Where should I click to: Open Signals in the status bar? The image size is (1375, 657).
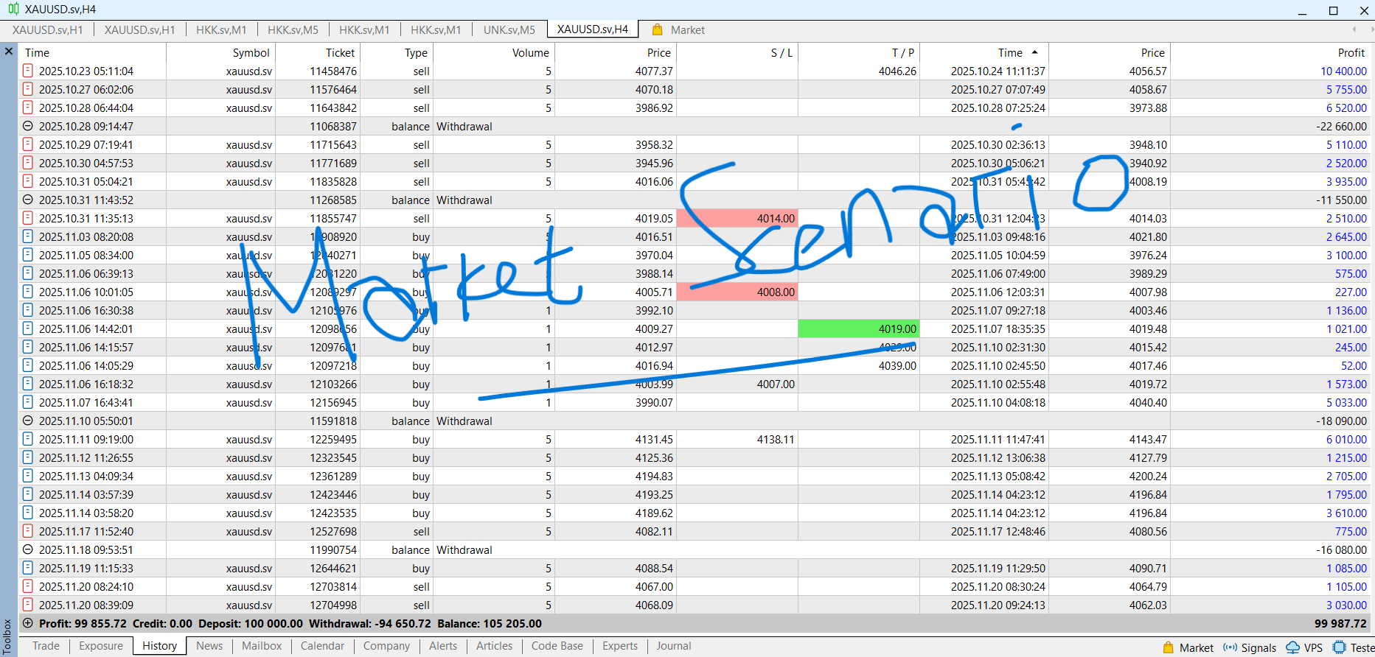(x=1250, y=647)
